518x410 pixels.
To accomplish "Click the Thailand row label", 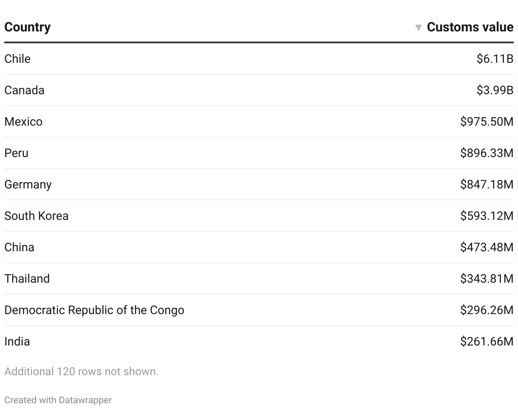I will tap(27, 278).
